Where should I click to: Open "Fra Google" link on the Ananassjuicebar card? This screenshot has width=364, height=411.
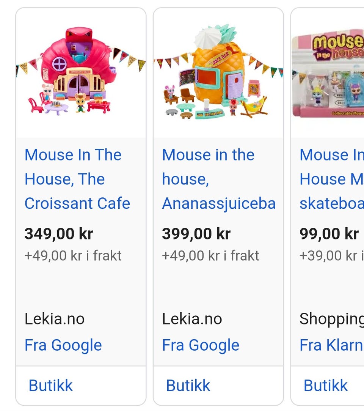(201, 345)
